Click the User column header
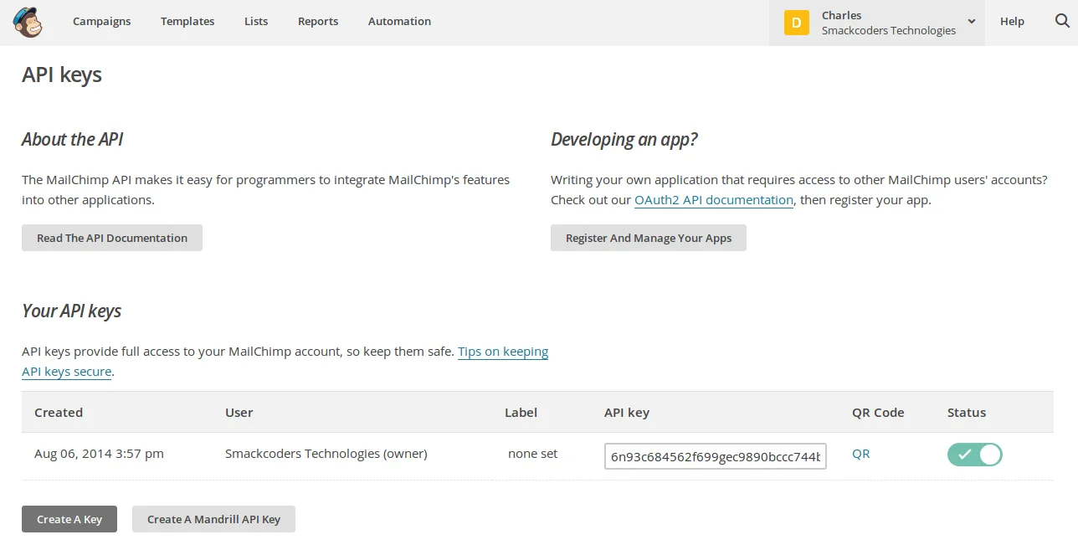 point(239,413)
